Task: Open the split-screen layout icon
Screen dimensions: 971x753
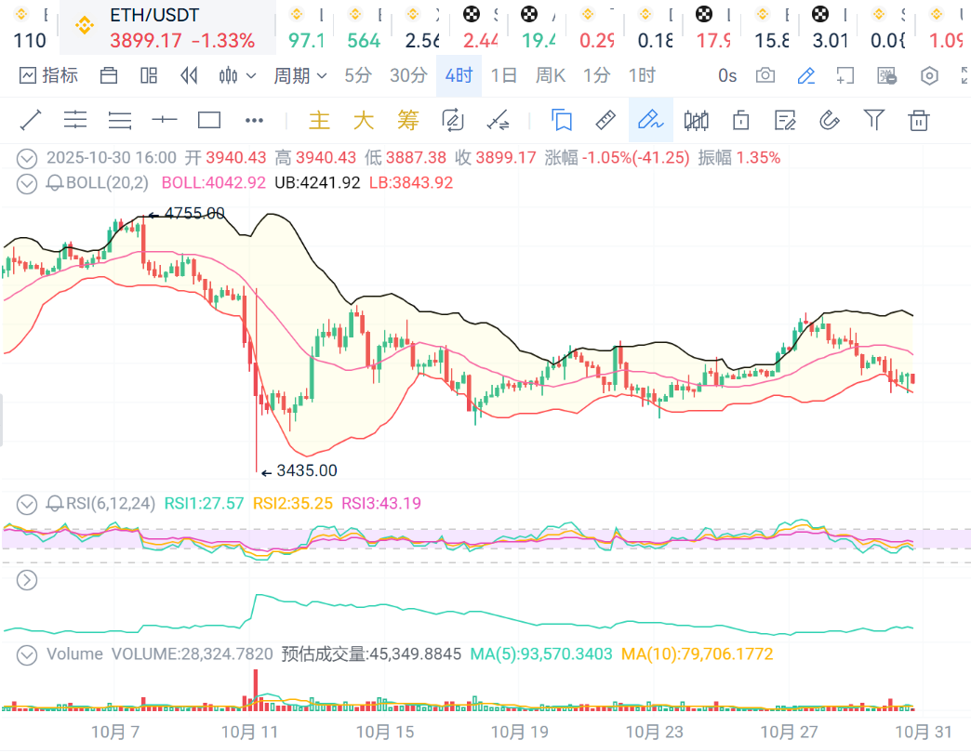Action: [x=149, y=76]
